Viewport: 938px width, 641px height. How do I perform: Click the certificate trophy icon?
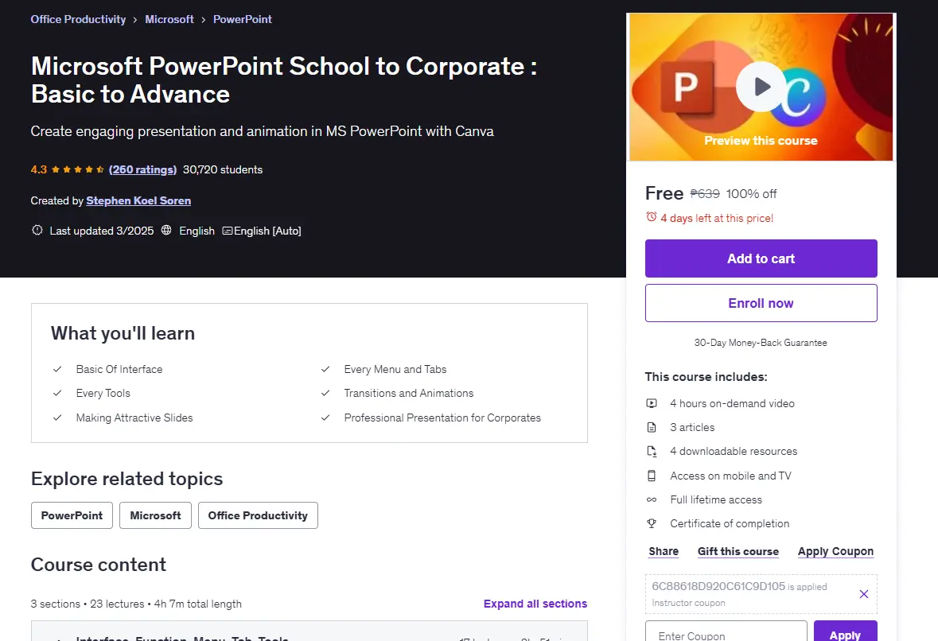[652, 524]
